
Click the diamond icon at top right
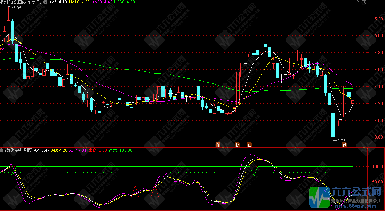point(372,2)
